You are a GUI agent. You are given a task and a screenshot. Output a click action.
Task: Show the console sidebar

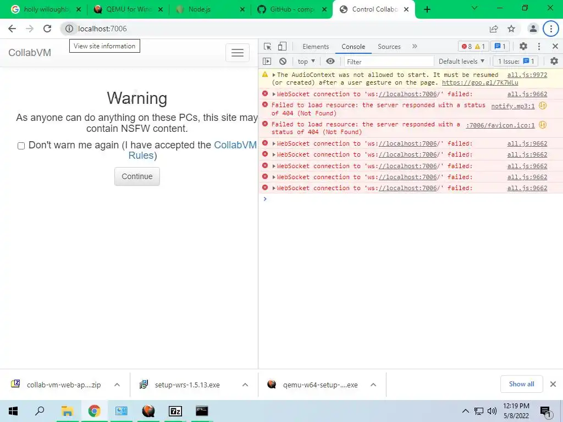(x=267, y=62)
